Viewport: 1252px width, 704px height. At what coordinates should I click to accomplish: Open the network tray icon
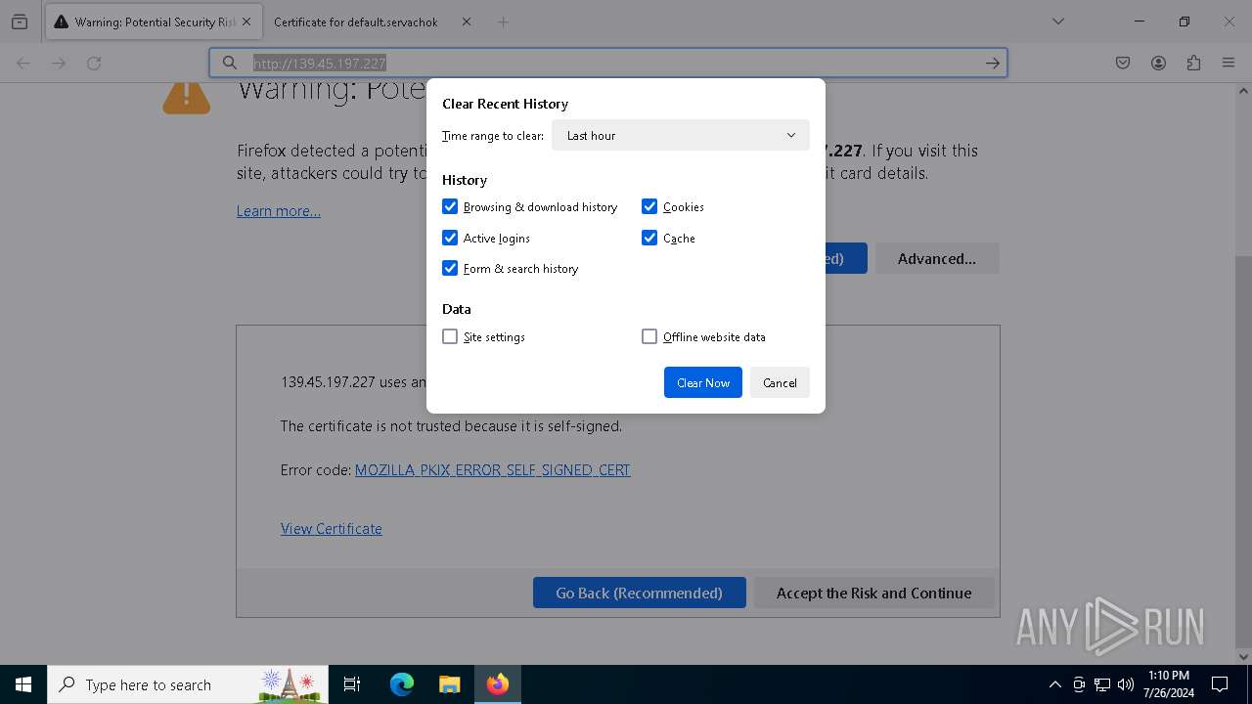point(1102,684)
